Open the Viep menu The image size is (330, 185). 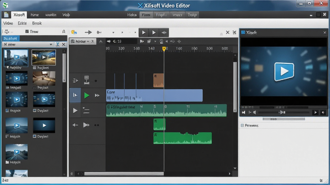pos(66,15)
